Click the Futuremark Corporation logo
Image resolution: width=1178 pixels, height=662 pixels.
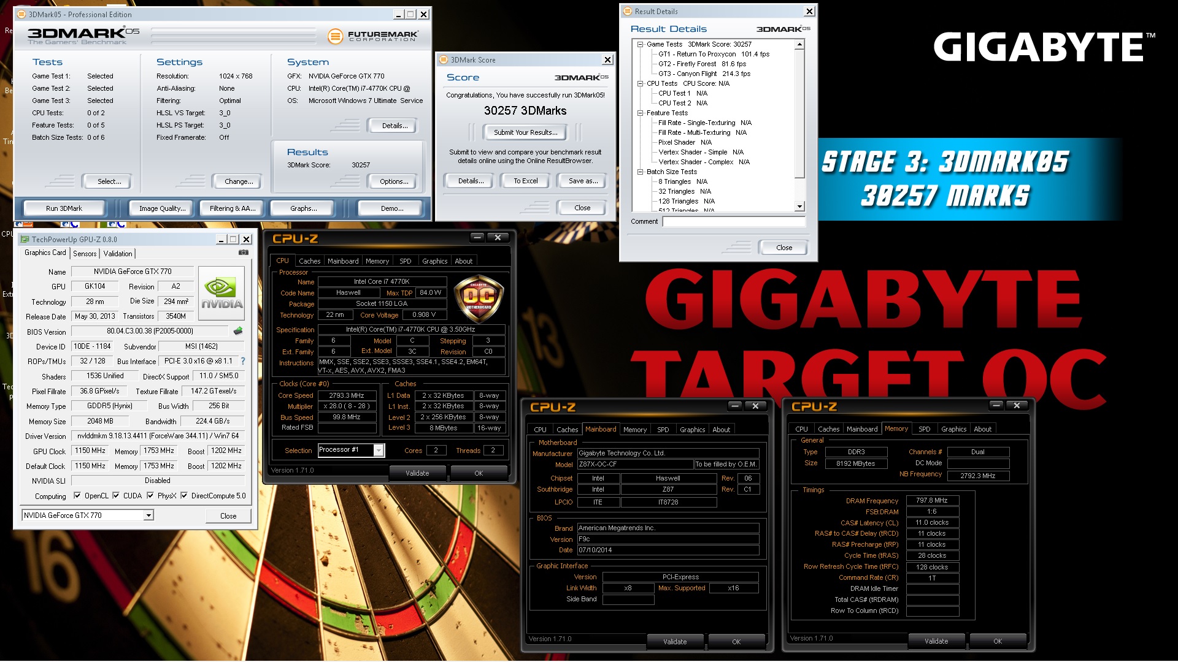[x=374, y=36]
